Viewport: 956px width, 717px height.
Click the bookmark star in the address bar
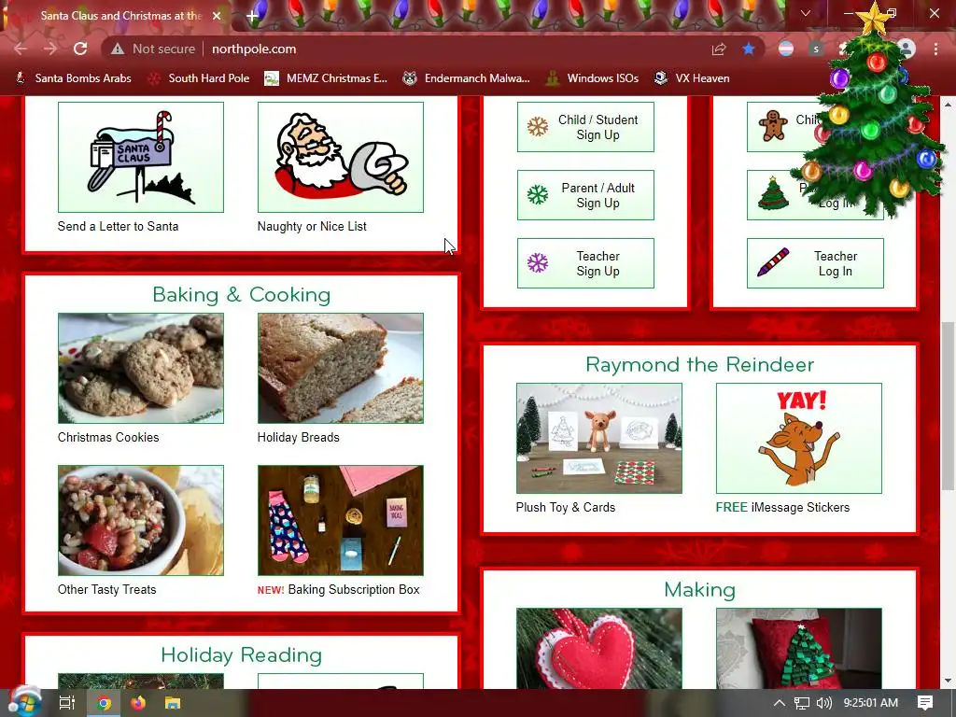tap(749, 49)
